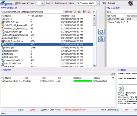Delete the selected local file
The width and height of the screenshot is (137, 116).
point(89,12)
